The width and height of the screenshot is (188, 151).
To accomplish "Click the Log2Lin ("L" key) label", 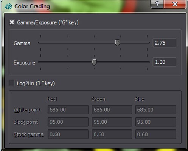I will pyautogui.click(x=36, y=83).
